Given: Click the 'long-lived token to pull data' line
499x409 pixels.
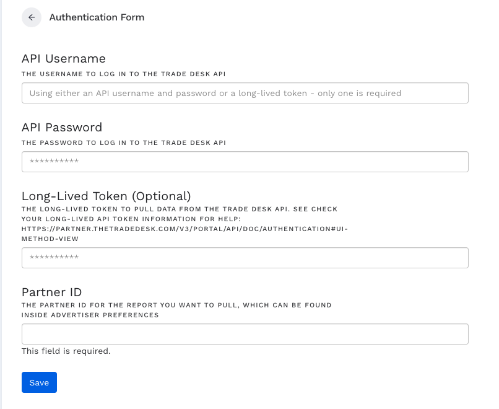Looking at the screenshot, I should [x=180, y=209].
